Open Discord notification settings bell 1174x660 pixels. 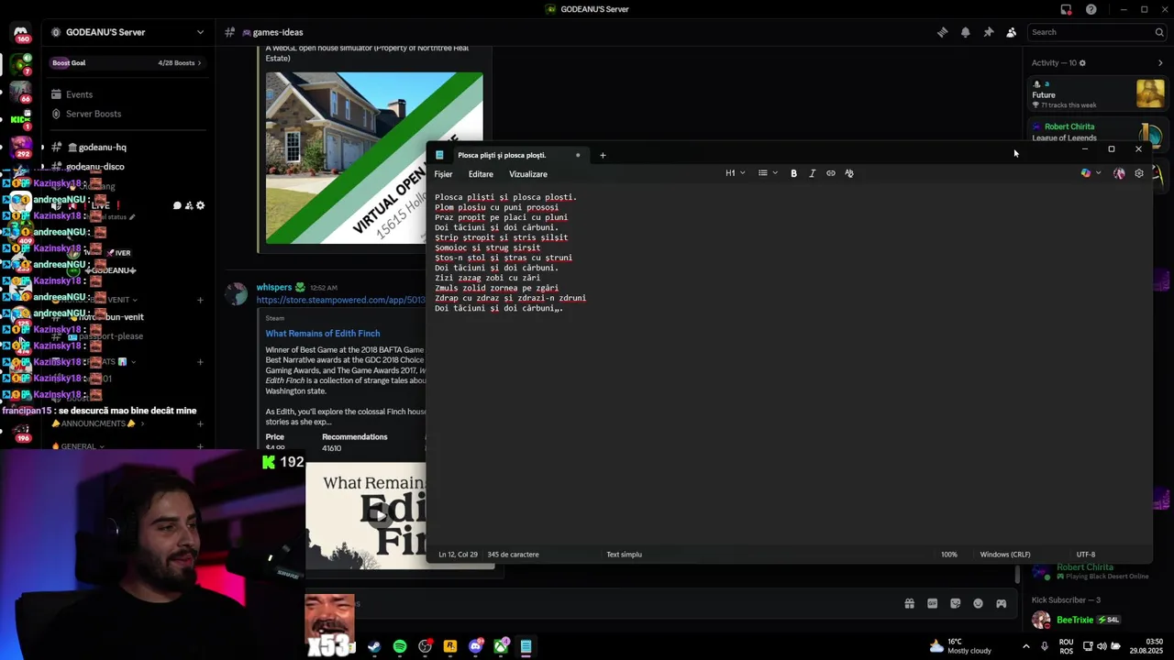[965, 32]
